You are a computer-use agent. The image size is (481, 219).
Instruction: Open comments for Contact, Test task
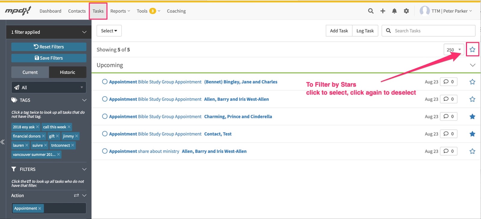coord(449,134)
